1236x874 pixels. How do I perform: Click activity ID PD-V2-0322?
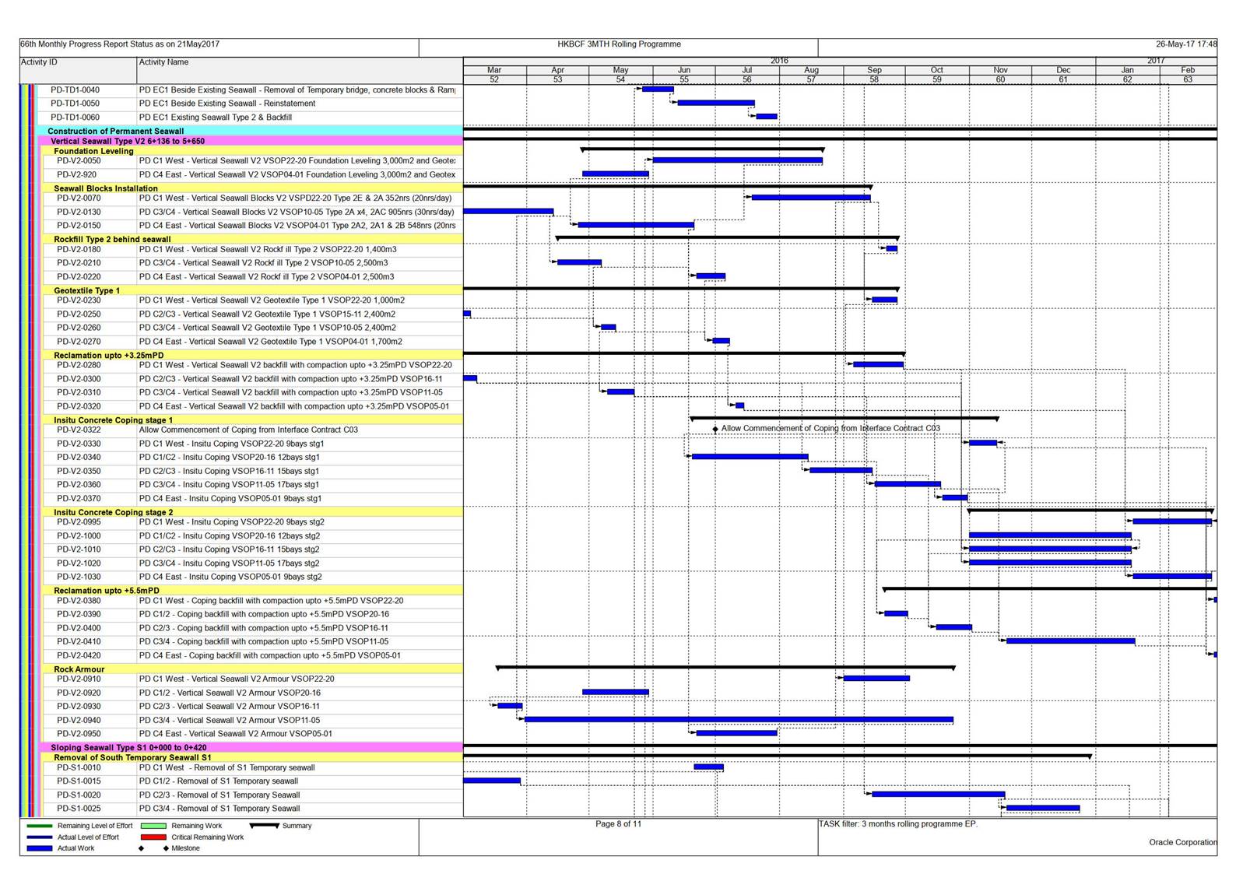(79, 430)
